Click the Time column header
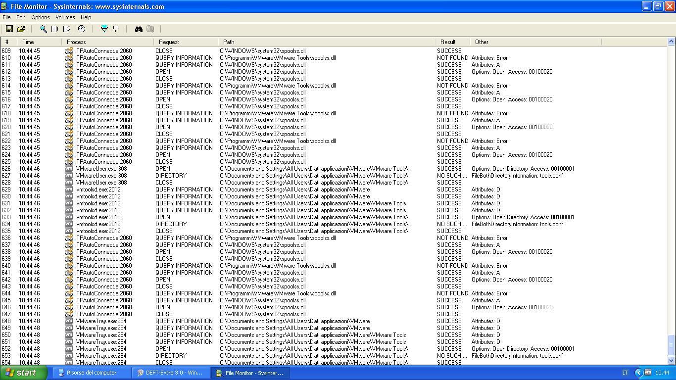 coord(41,42)
